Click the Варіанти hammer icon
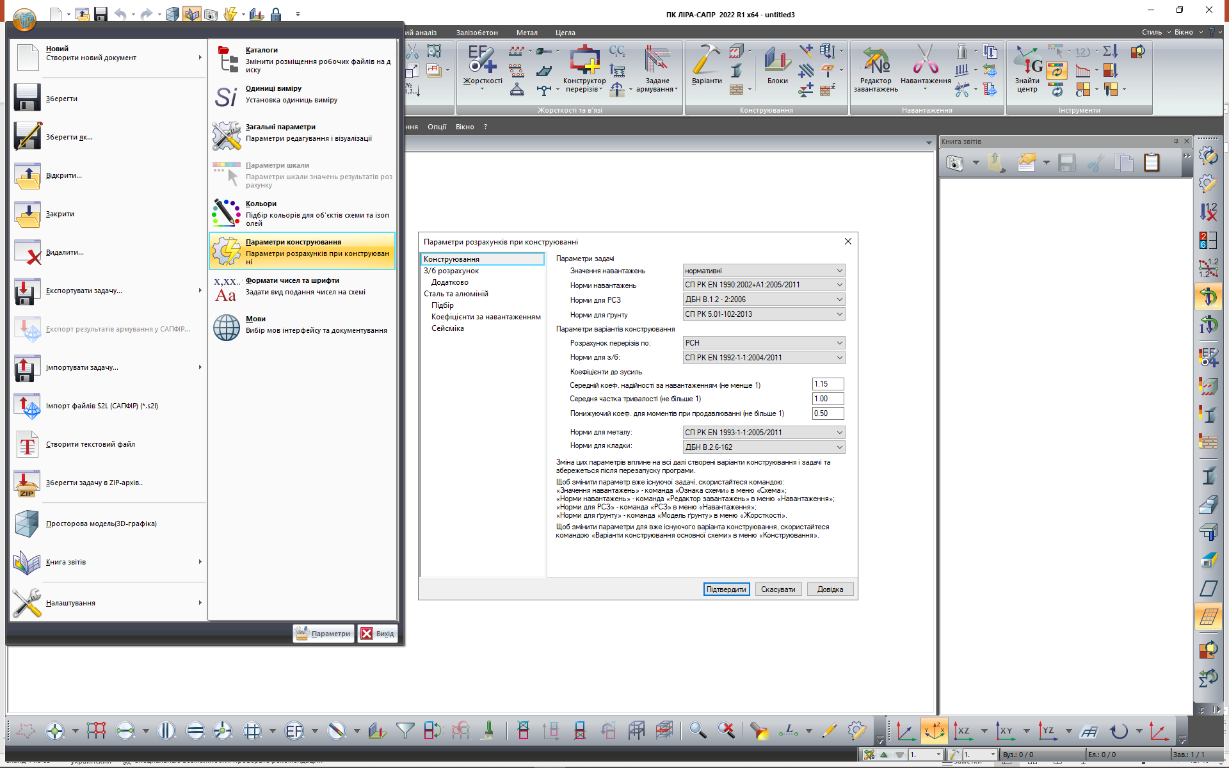Screen dimensions: 1229x768 point(706,60)
